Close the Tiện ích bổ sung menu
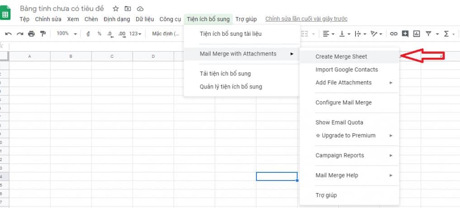The image size is (460, 208). (x=209, y=19)
